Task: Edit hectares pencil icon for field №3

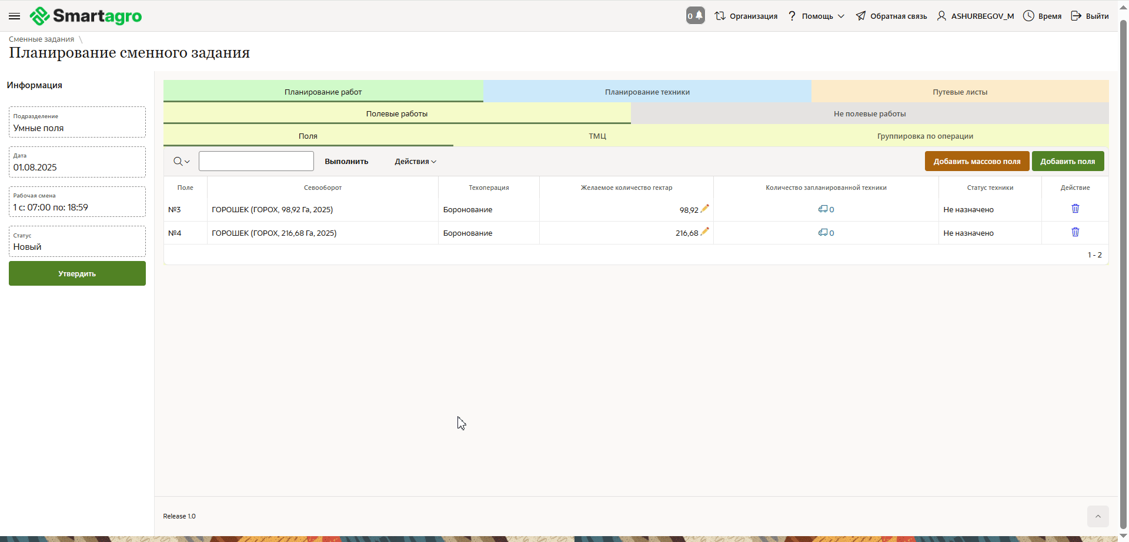Action: (705, 208)
